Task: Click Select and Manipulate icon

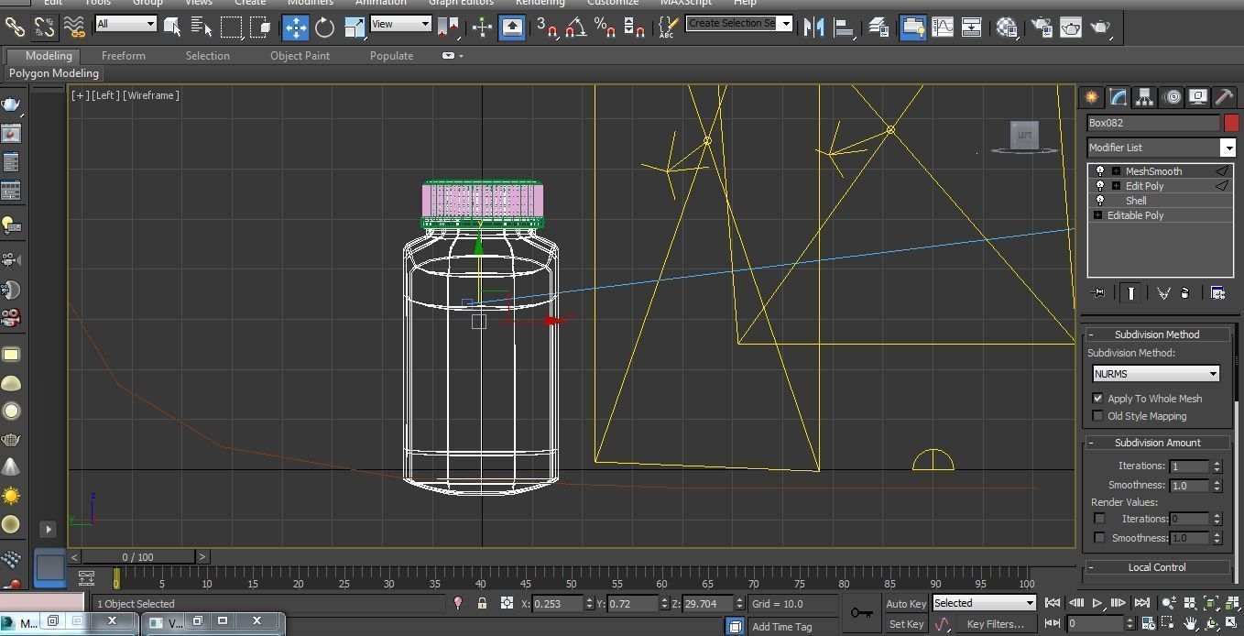Action: coord(482,27)
